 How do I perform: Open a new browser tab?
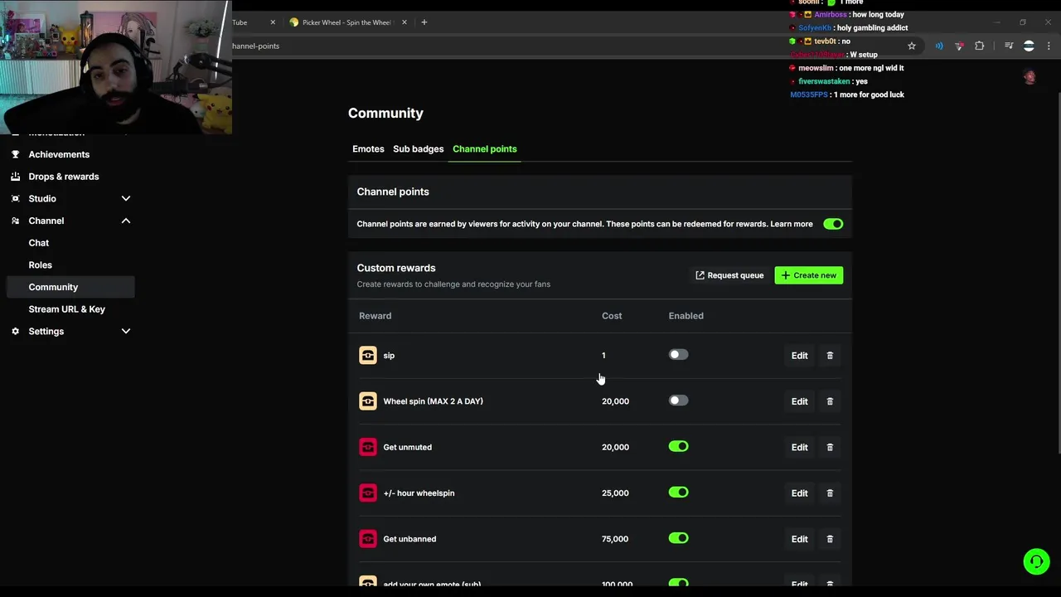click(x=424, y=22)
